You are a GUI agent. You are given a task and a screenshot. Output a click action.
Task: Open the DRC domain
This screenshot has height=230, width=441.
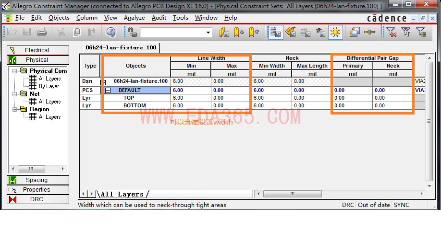(x=37, y=199)
